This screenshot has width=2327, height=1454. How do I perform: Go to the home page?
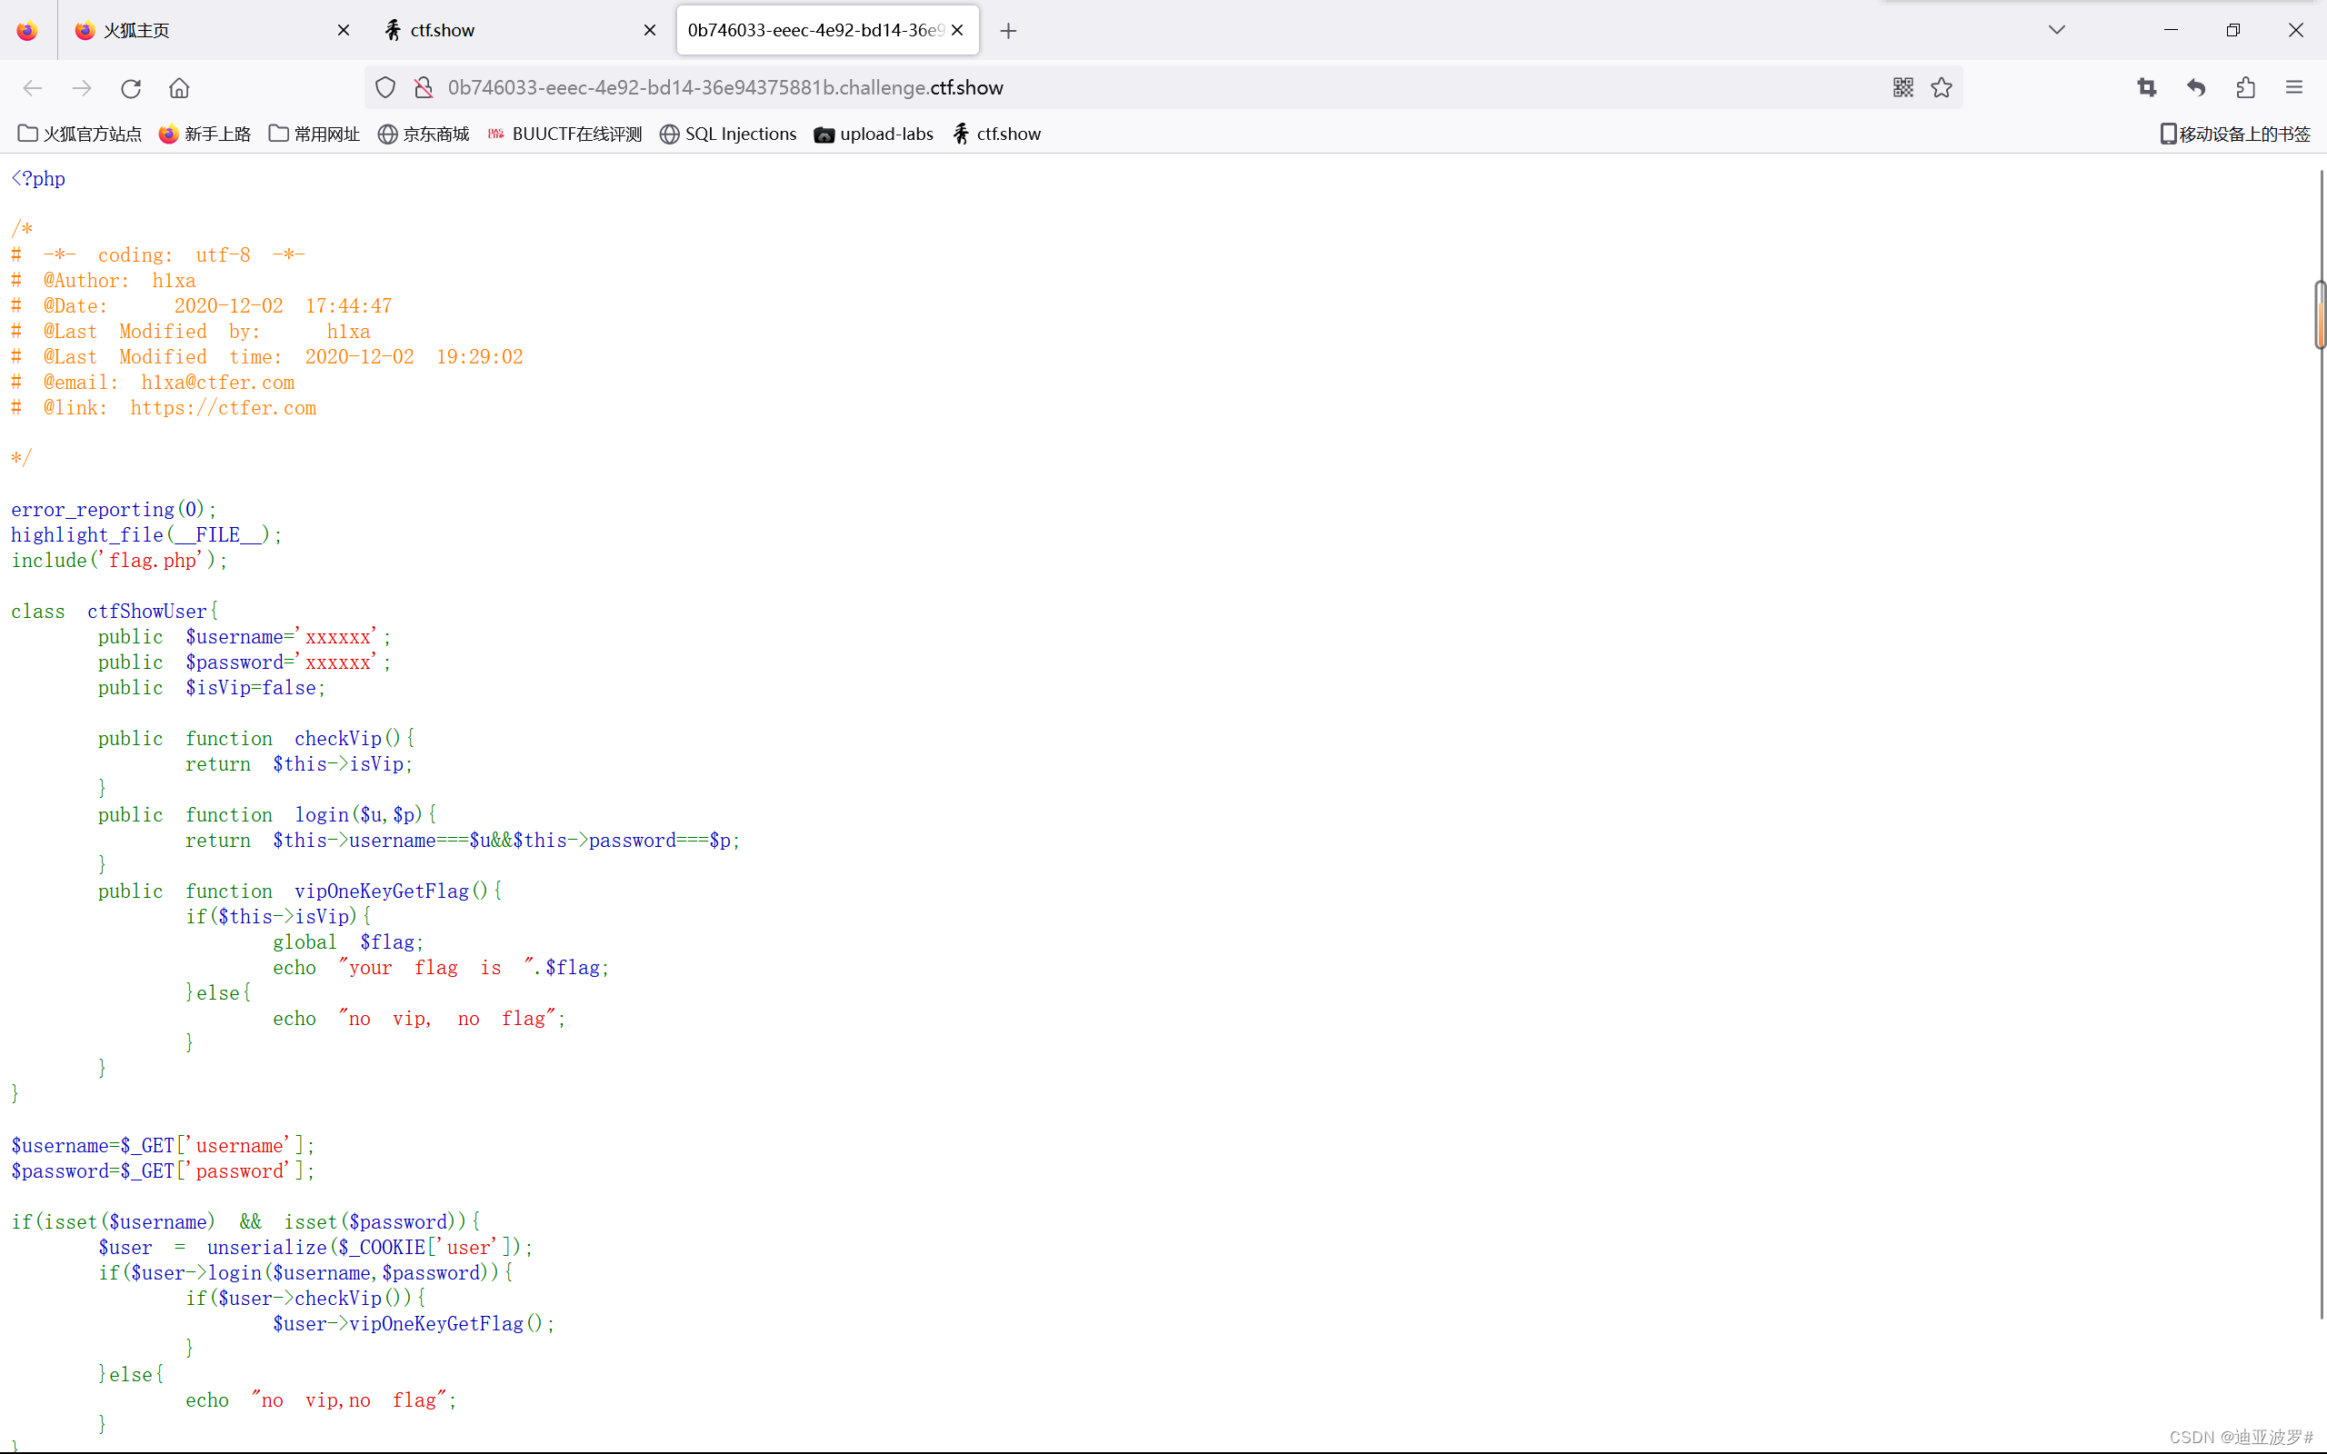pos(179,87)
